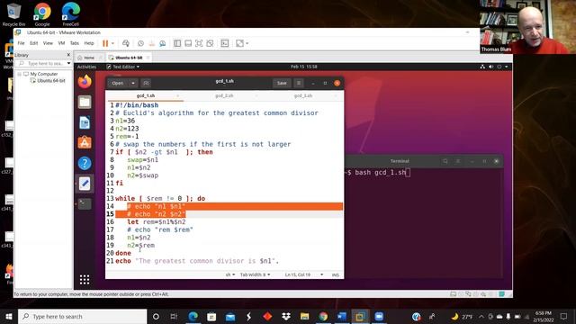Screen dimensions: 576x324
Task: Open the Help icon in the Ubuntu dock
Action: [x=85, y=163]
